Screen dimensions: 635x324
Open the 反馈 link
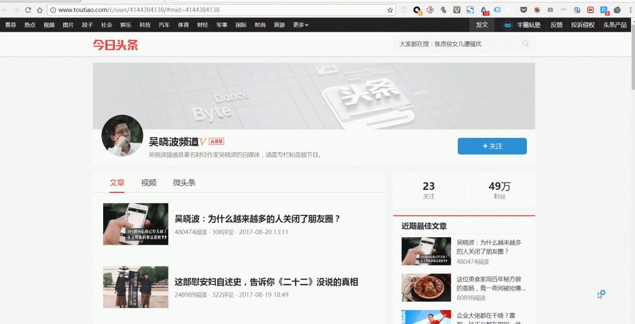coord(557,25)
